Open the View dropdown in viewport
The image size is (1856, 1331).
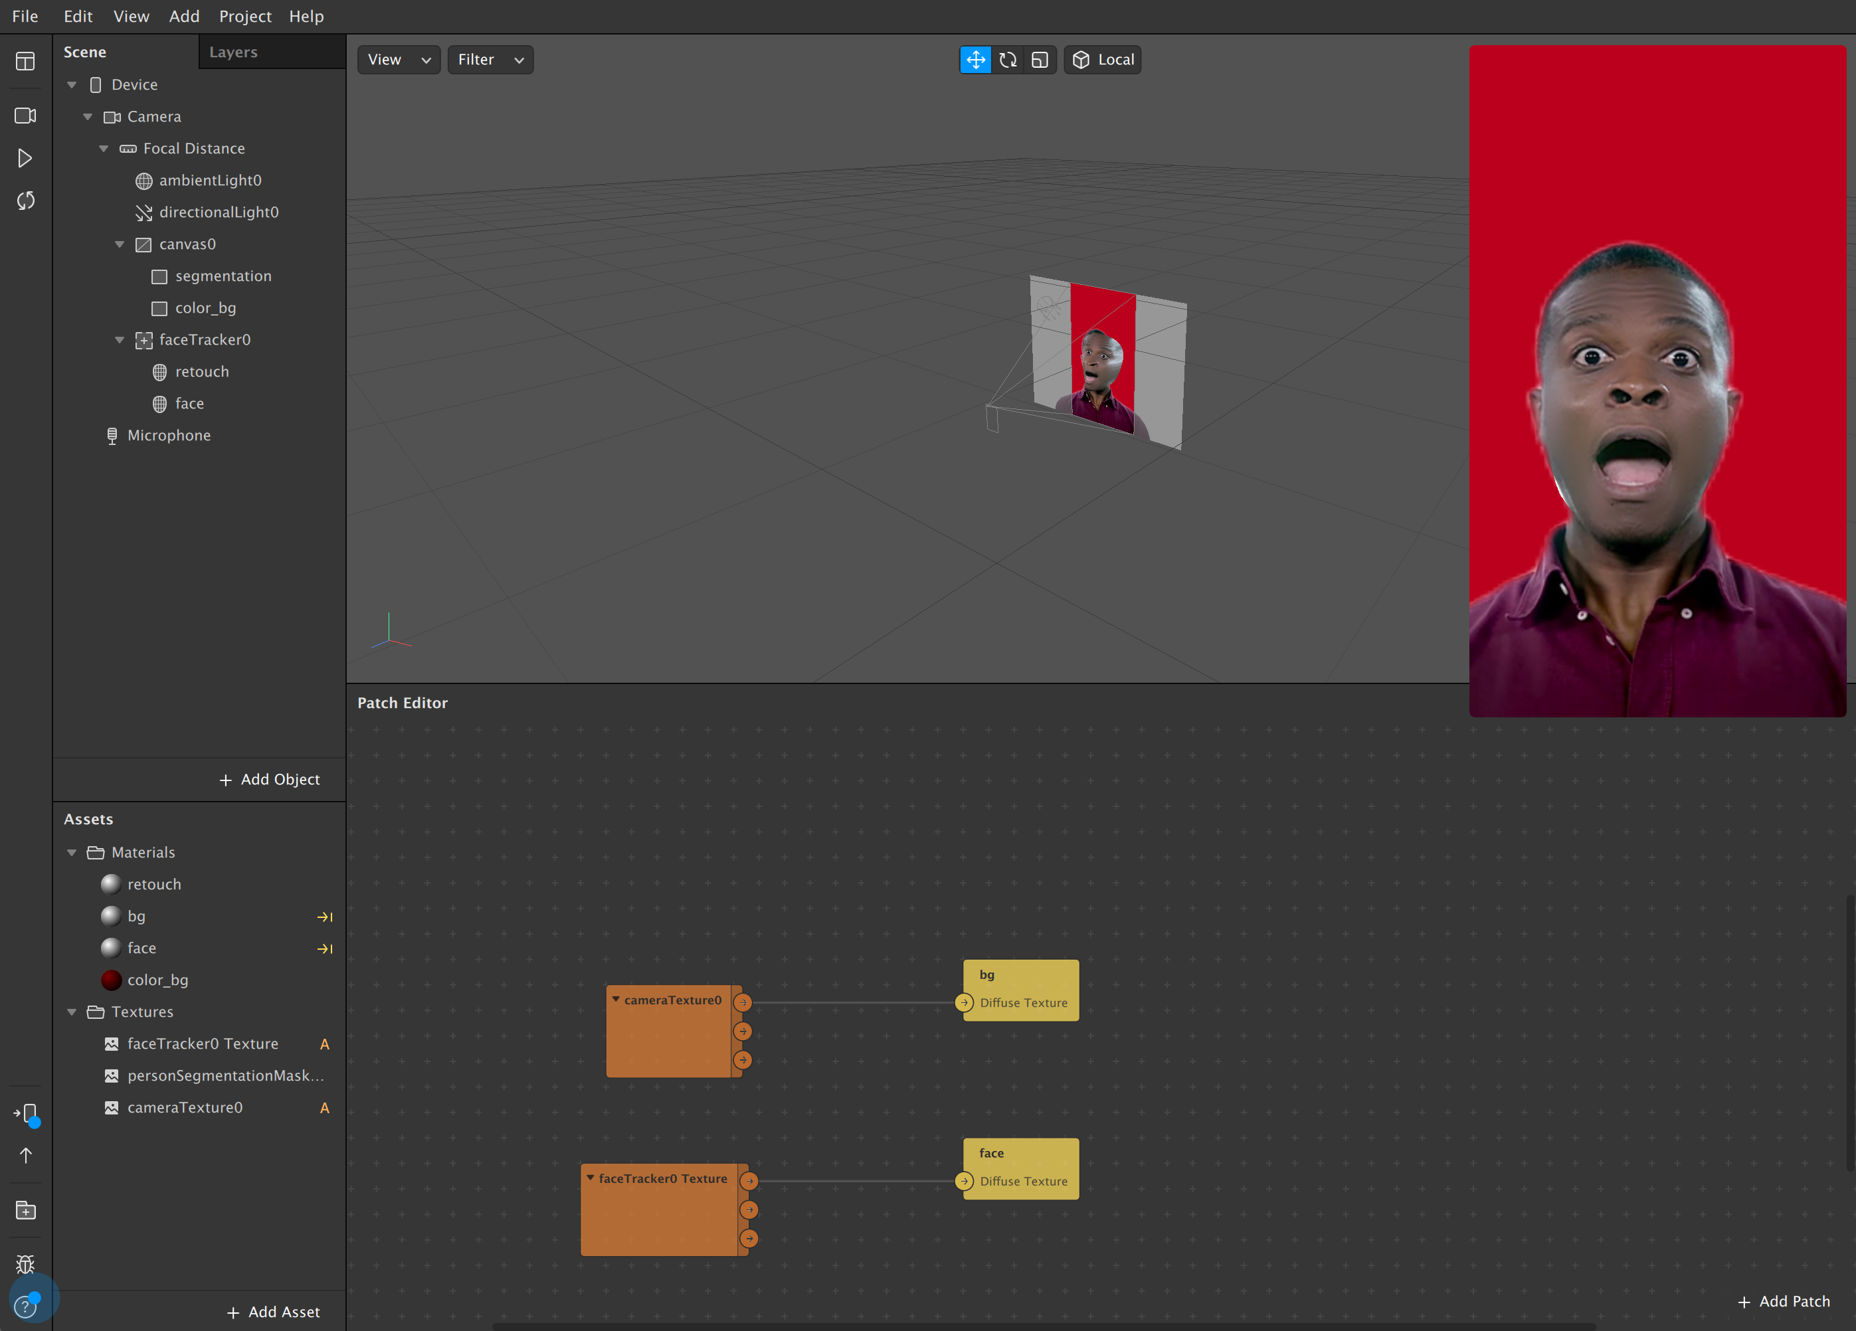coord(399,60)
